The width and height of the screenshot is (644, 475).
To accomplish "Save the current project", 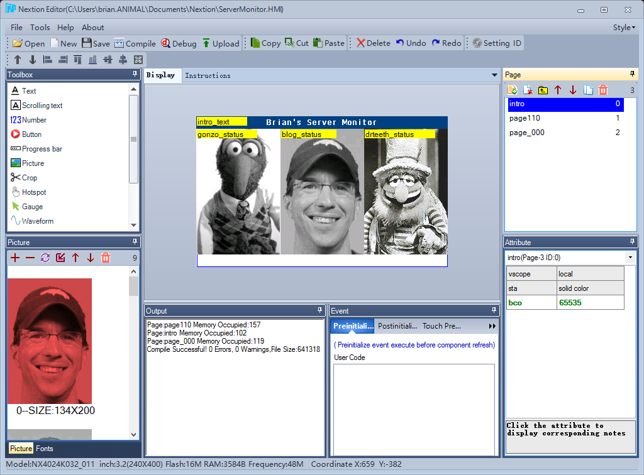I will click(96, 43).
